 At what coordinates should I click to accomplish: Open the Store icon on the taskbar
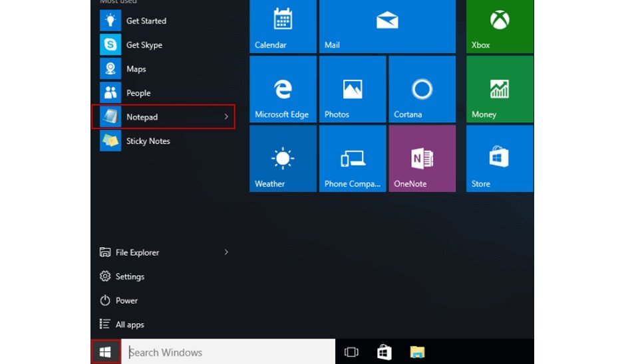pos(384,352)
